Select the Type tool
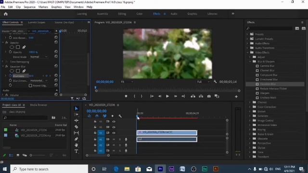The width and height of the screenshot is (308, 173). pos(77,151)
